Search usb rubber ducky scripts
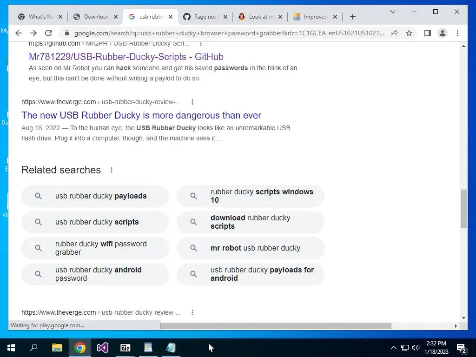The width and height of the screenshot is (476, 357). [x=95, y=222]
